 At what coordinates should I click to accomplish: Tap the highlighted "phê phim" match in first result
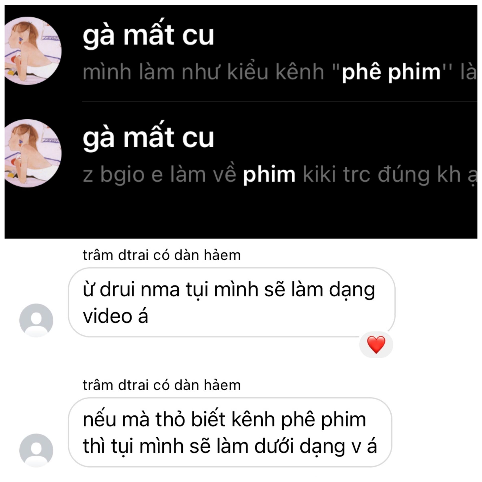coord(391,72)
